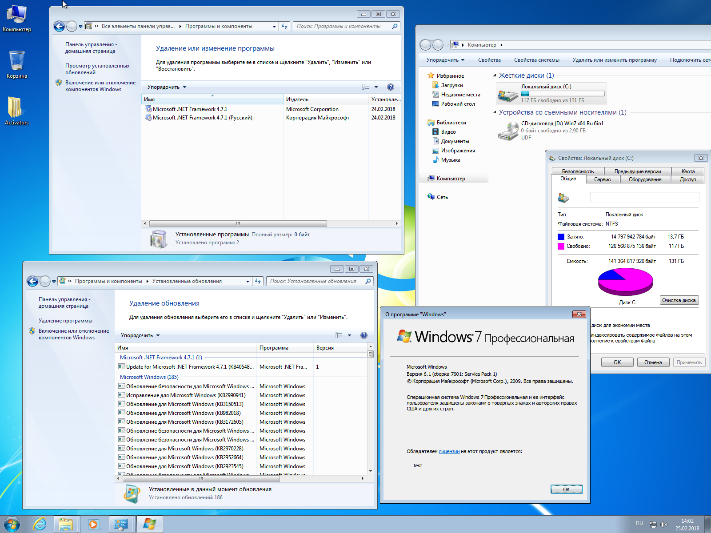Switch to About Windows taskbar button
Screen dimensions: 711x533
(x=149, y=524)
